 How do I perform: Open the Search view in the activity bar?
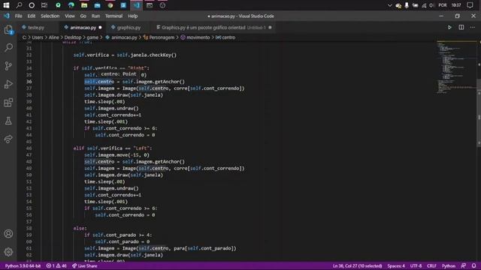8,47
